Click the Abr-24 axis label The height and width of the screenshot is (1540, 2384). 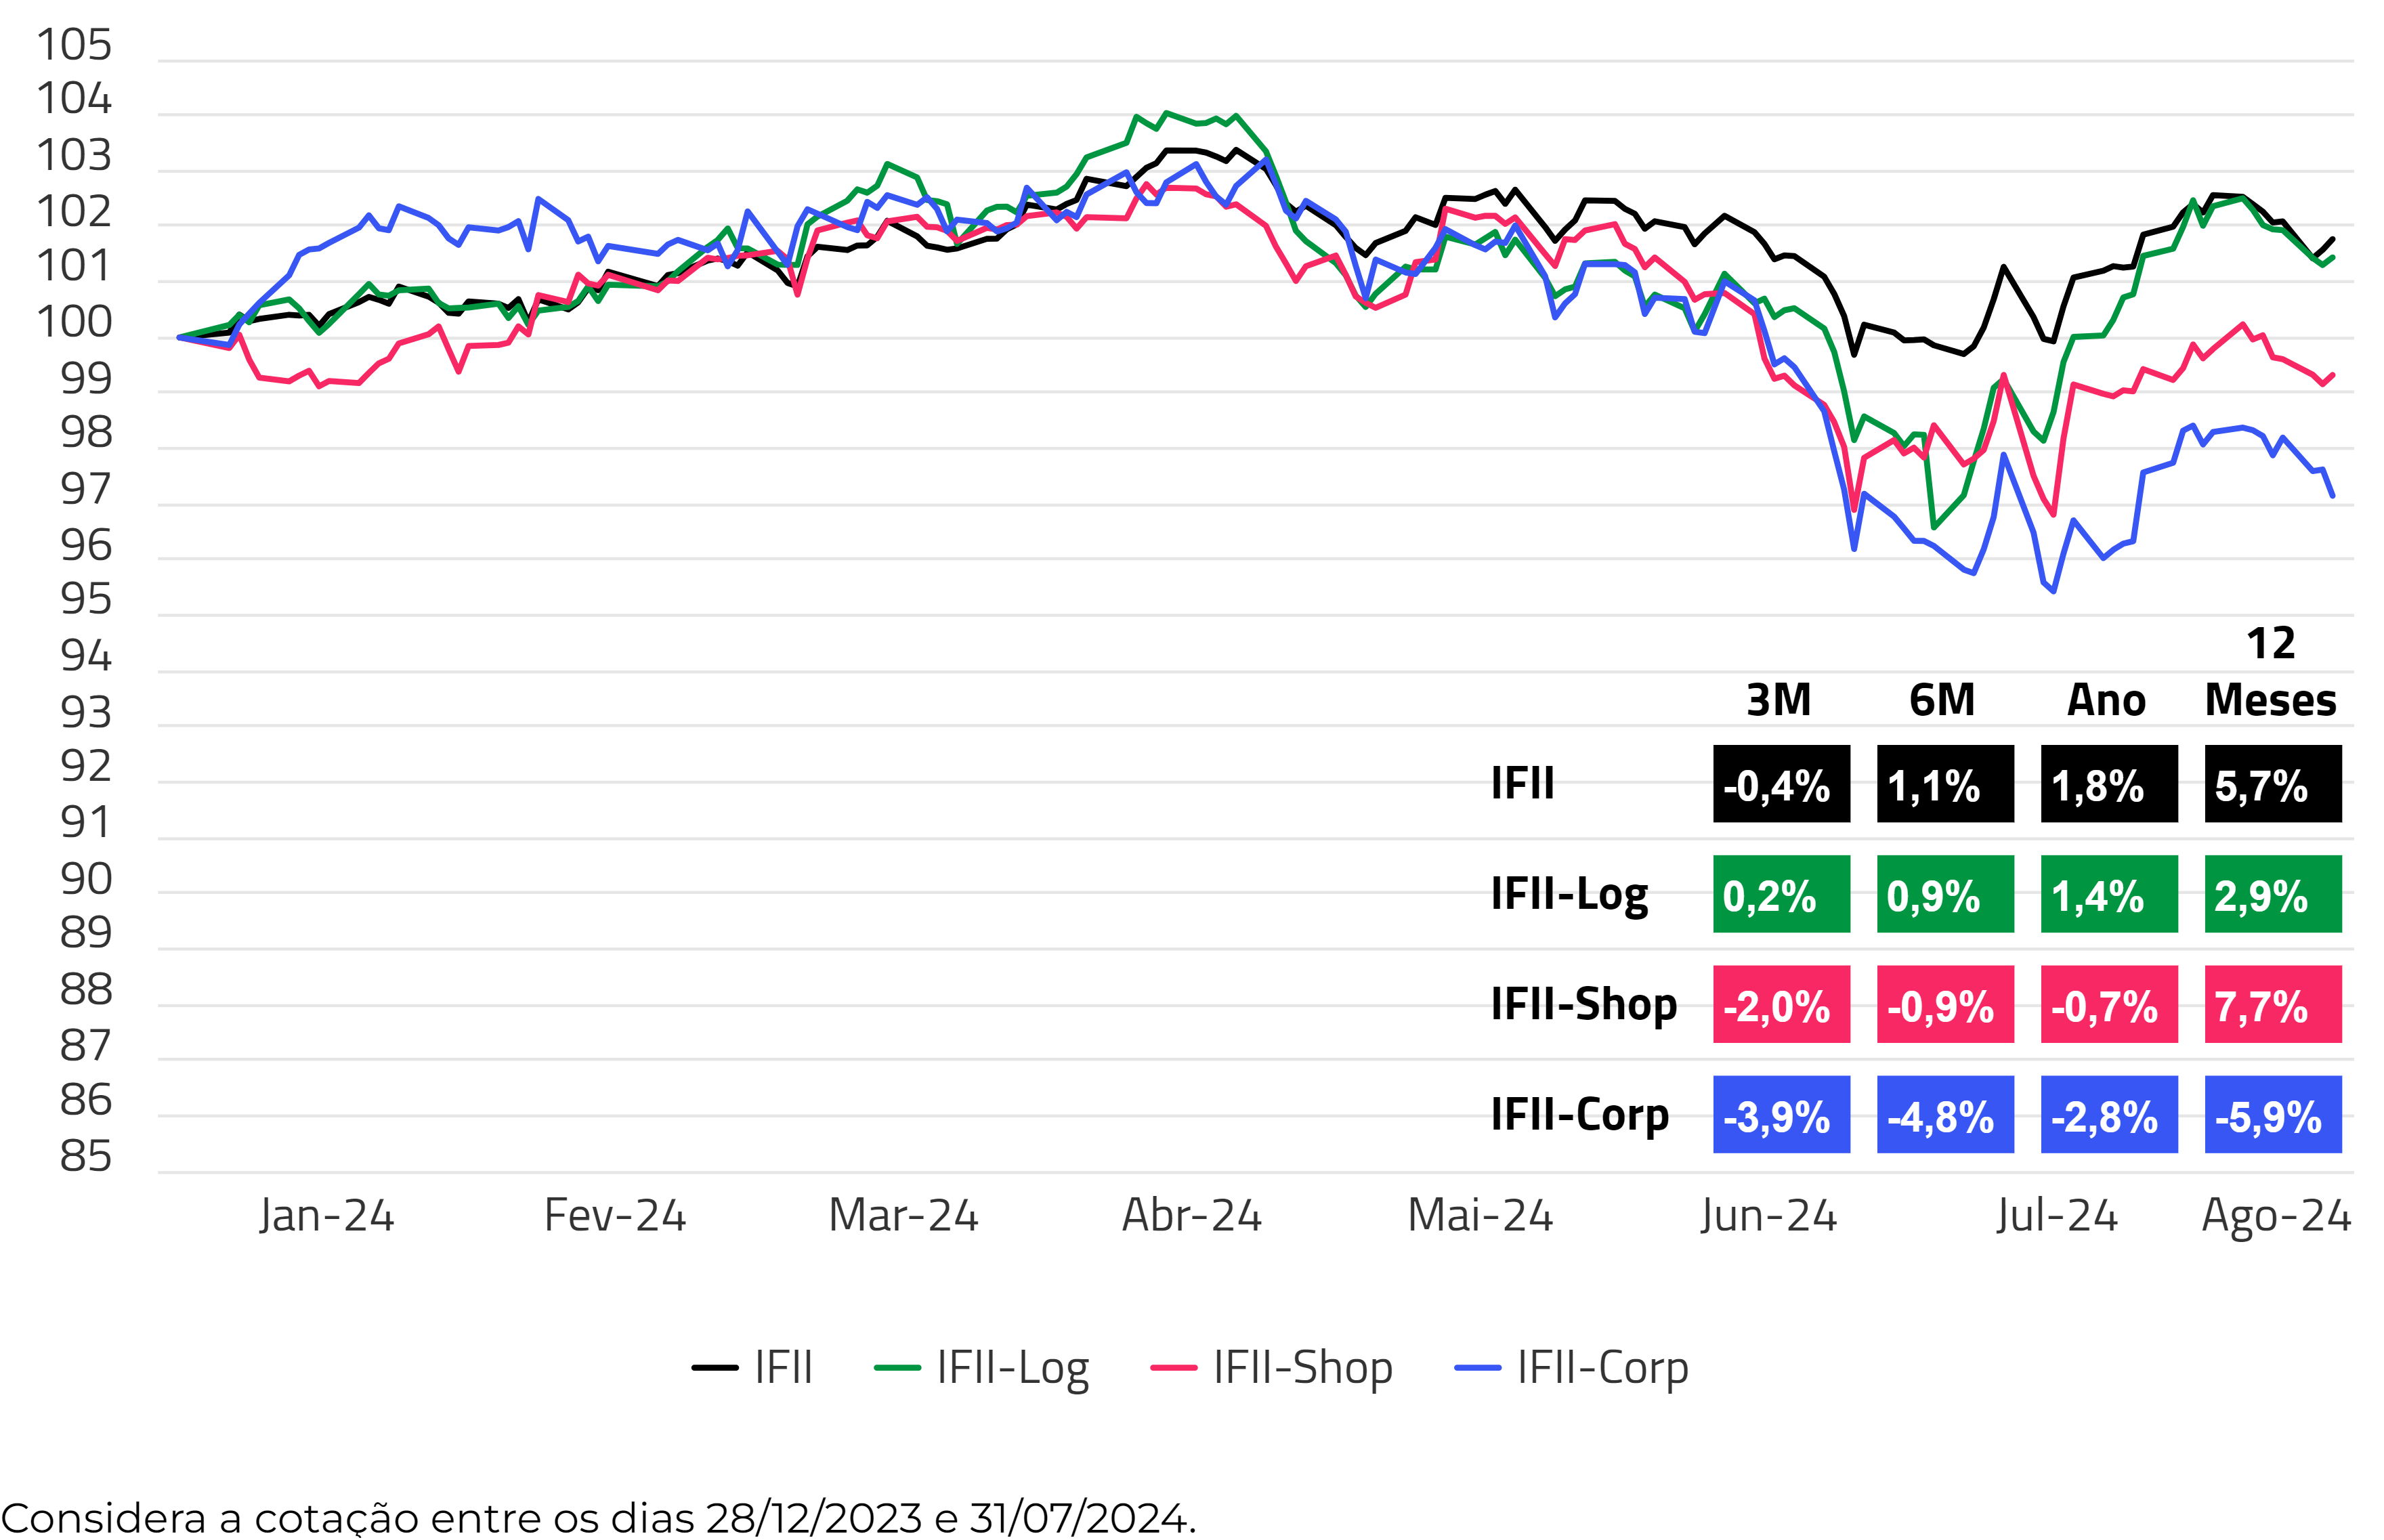pyautogui.click(x=1191, y=1215)
